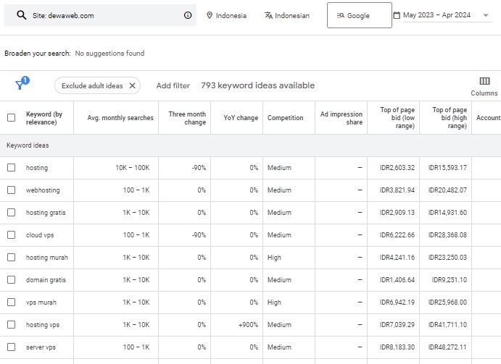Expand the date range dropdown arrow
The height and width of the screenshot is (364, 501).
tap(486, 15)
